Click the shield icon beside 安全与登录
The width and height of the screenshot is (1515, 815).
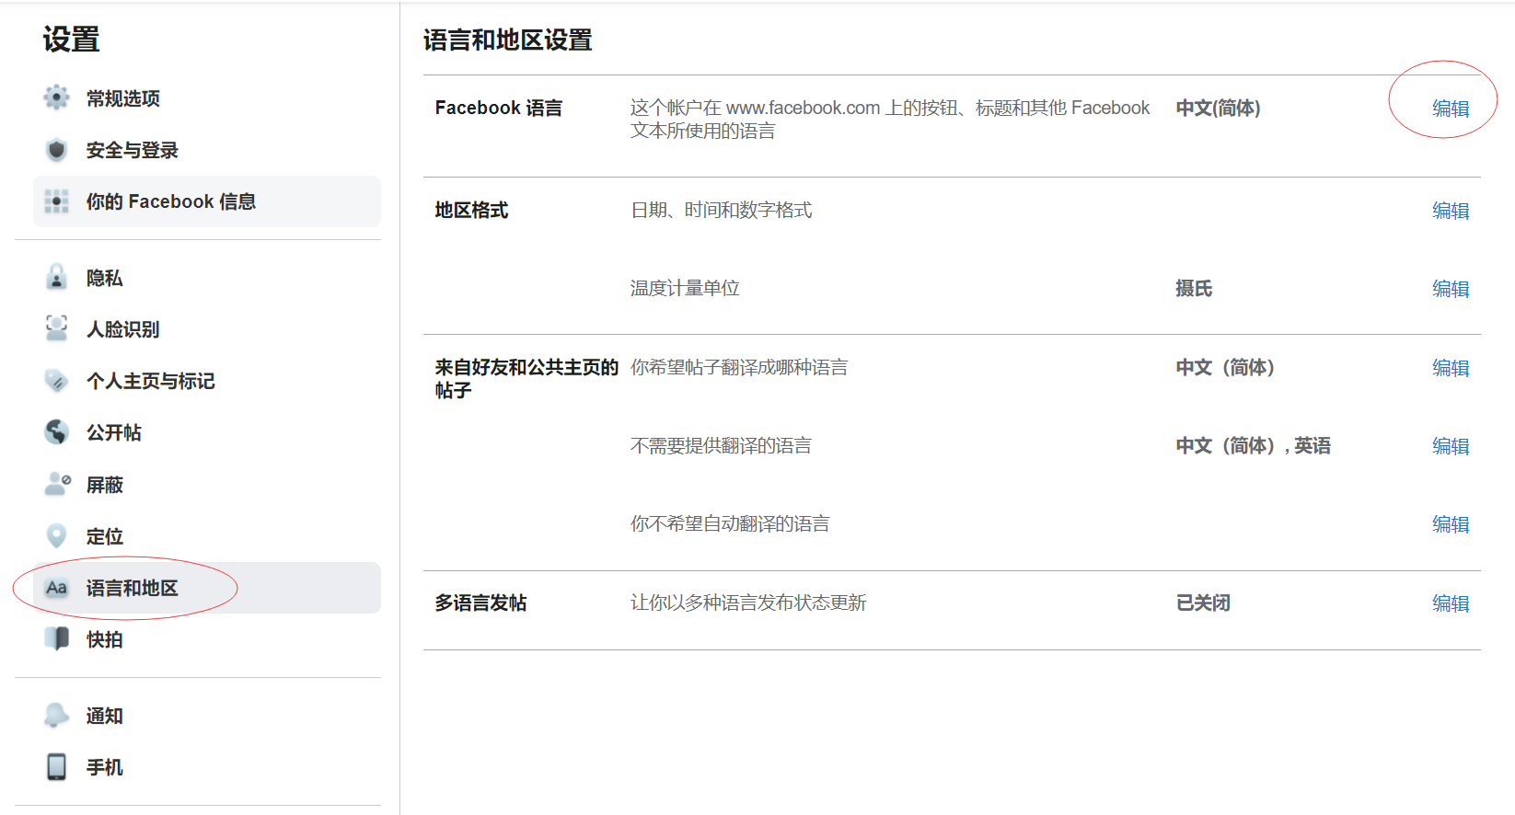point(56,150)
